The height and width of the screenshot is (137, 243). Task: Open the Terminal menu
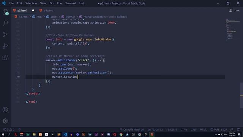tap(71, 3)
